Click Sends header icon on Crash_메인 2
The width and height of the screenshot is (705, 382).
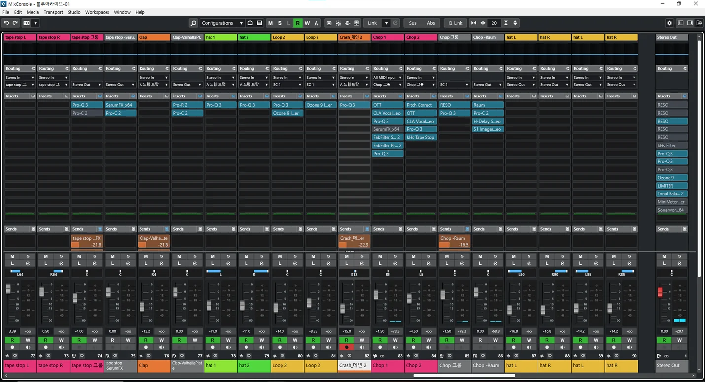pos(366,229)
